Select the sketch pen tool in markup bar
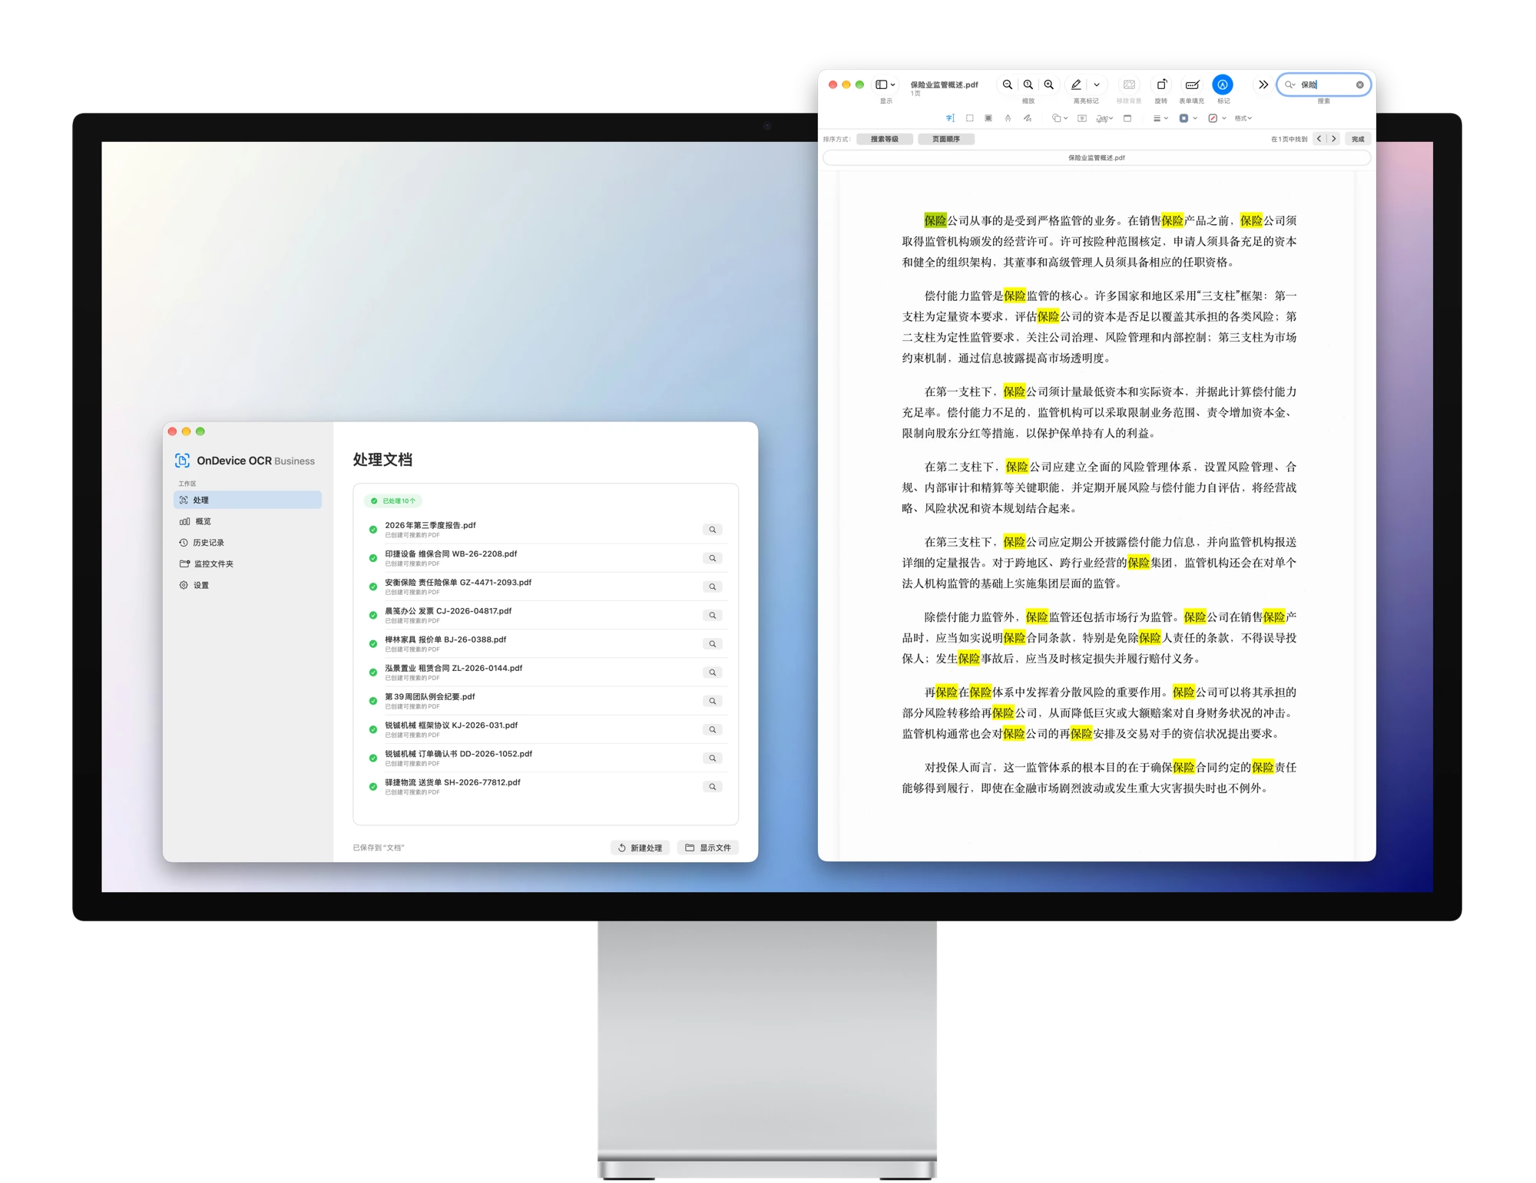 [1008, 118]
